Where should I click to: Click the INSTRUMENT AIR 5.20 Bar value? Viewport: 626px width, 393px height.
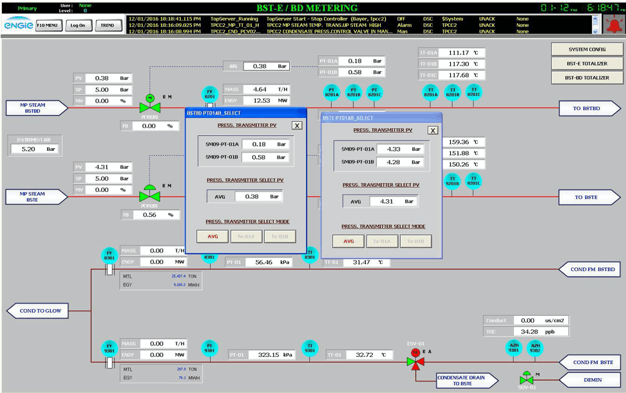[34, 149]
